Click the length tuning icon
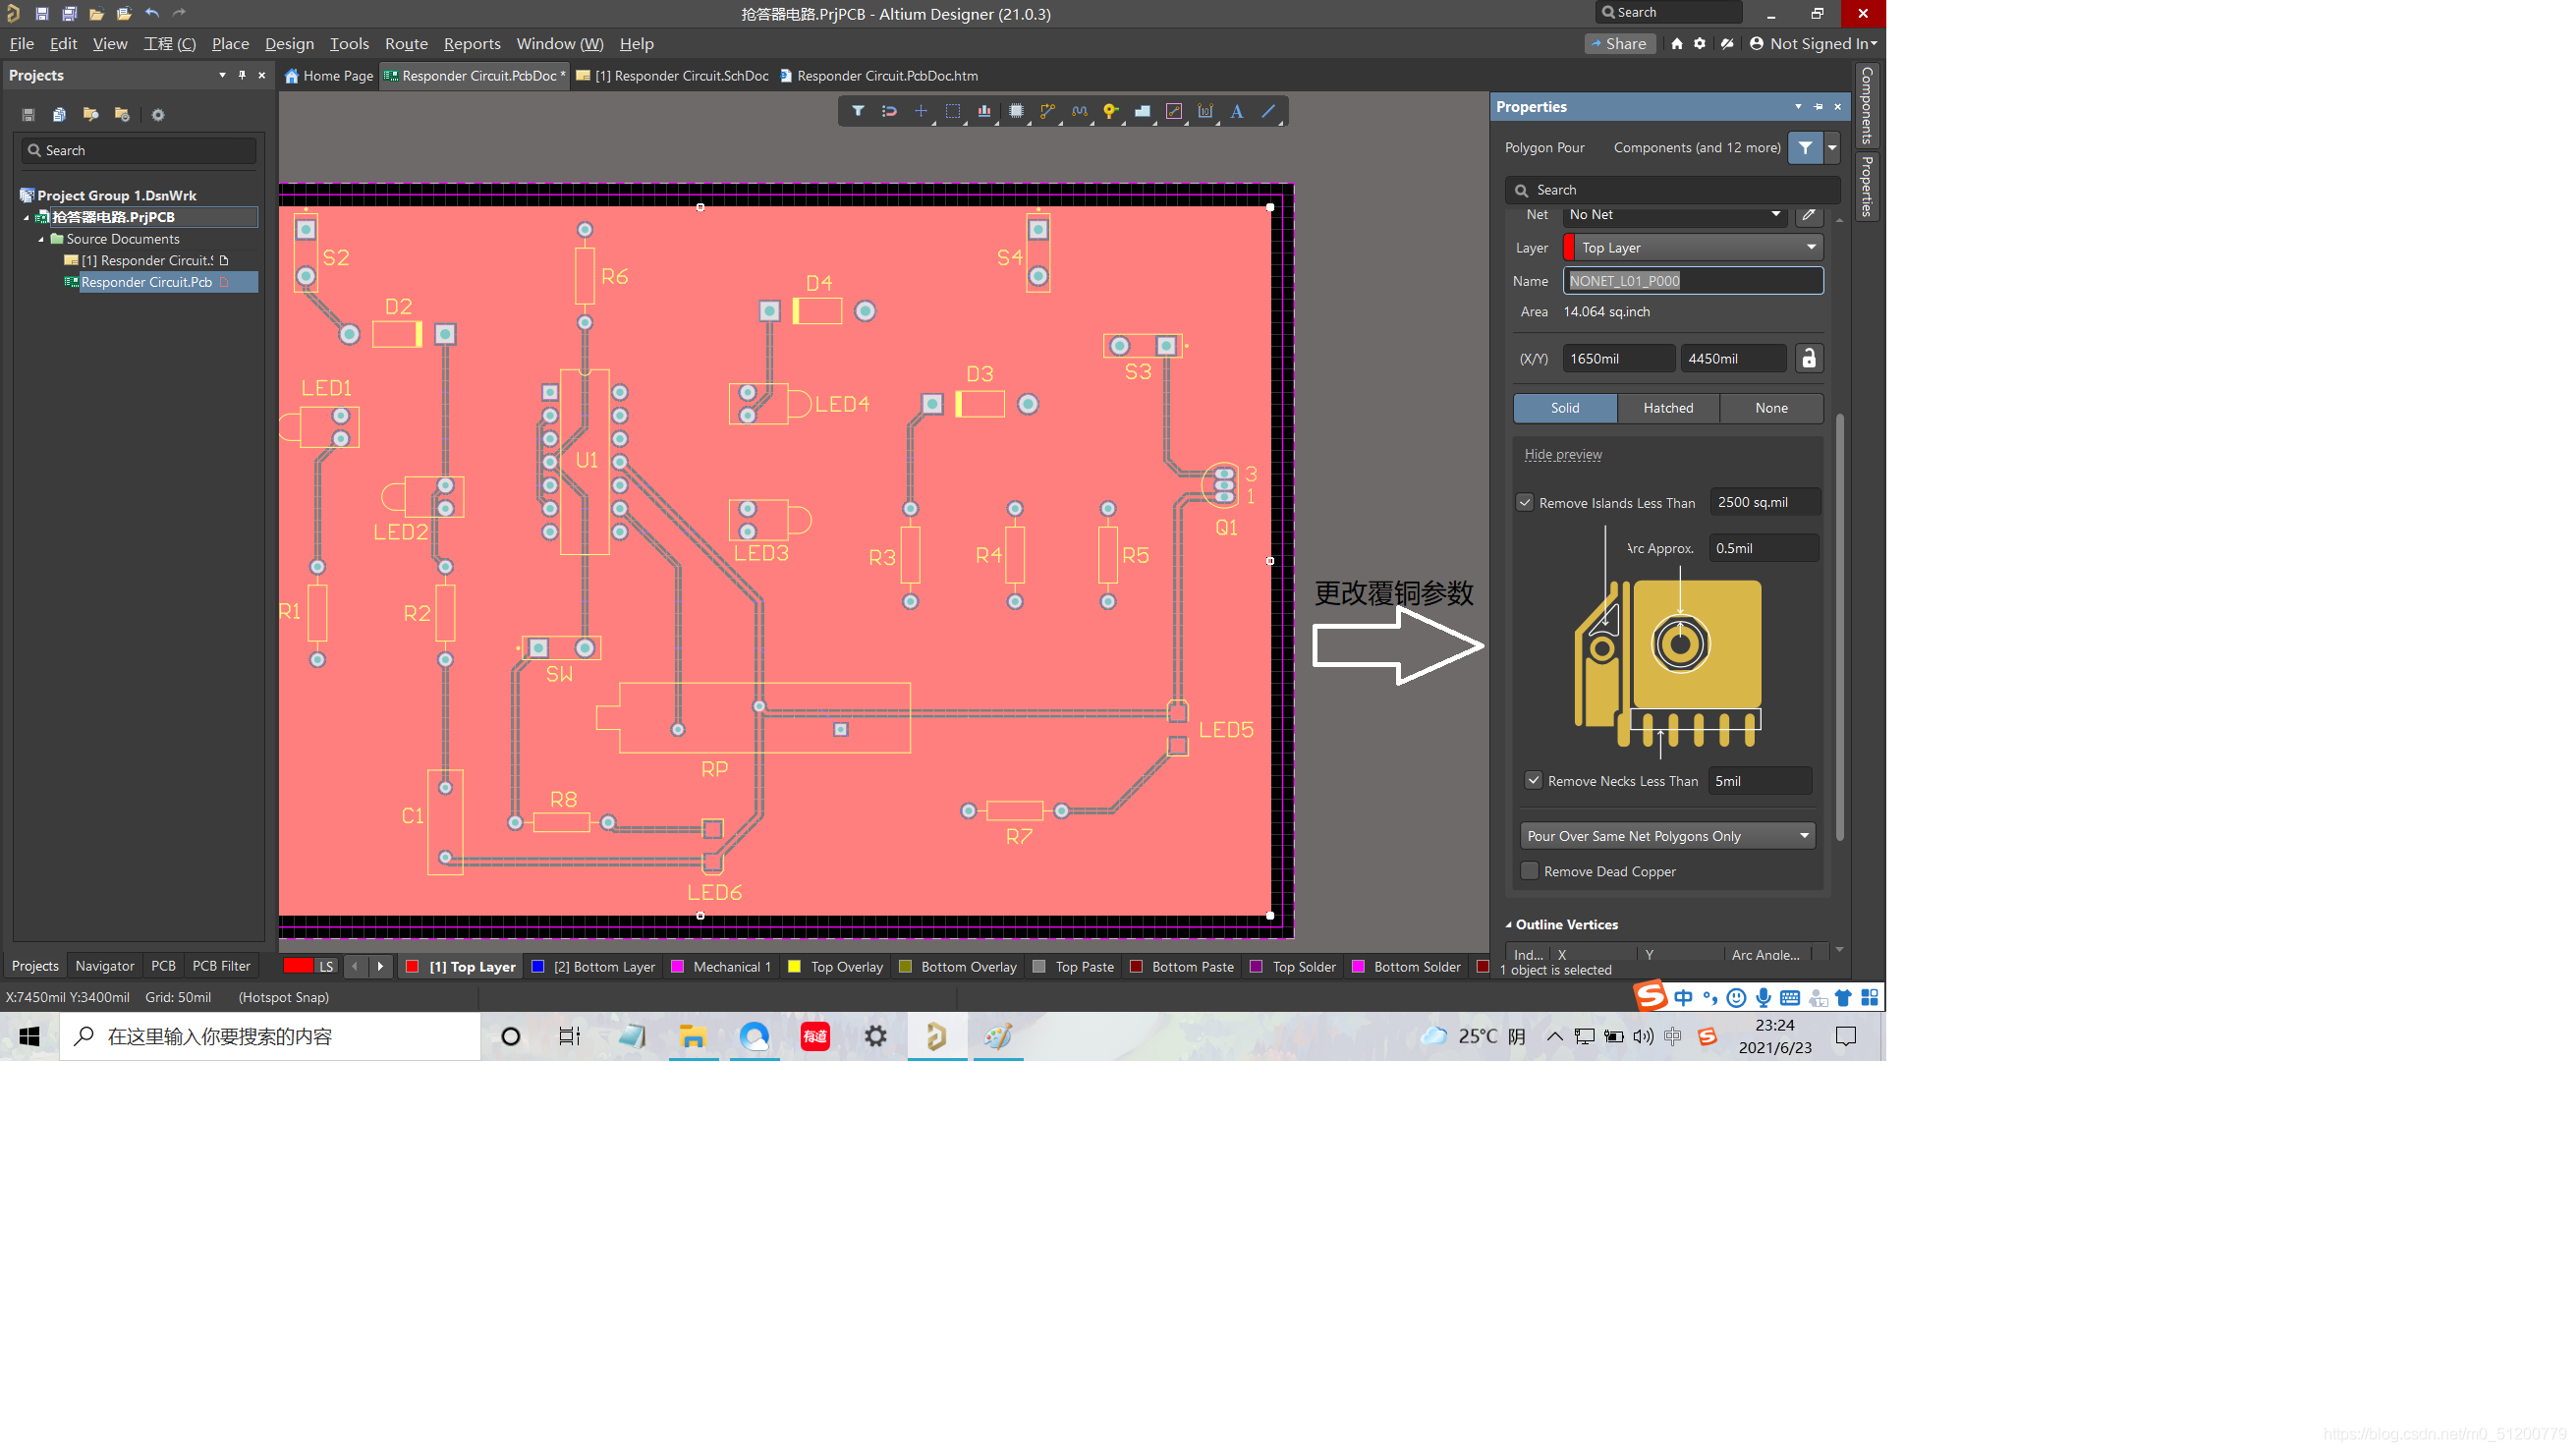Viewport: 2576px width, 1452px height. tap(1079, 111)
